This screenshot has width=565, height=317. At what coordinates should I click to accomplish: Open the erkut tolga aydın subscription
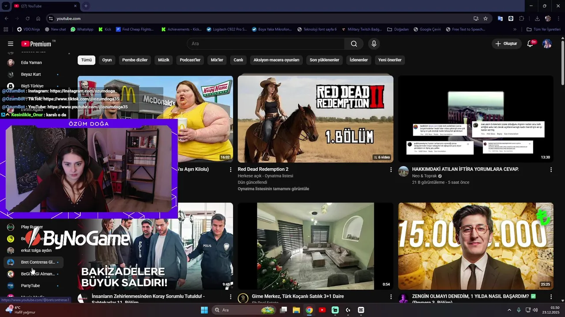pyautogui.click(x=34, y=251)
